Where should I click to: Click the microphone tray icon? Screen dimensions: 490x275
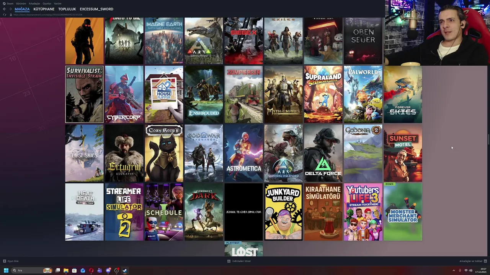click(x=460, y=270)
